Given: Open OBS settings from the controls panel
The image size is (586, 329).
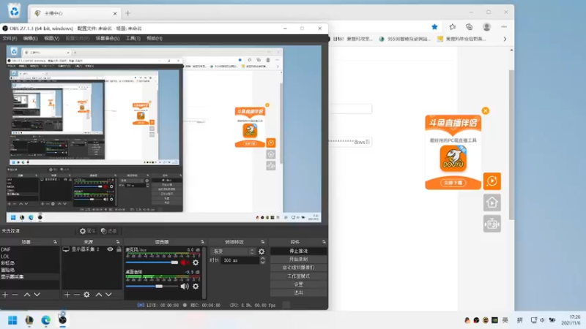Looking at the screenshot, I should [298, 284].
